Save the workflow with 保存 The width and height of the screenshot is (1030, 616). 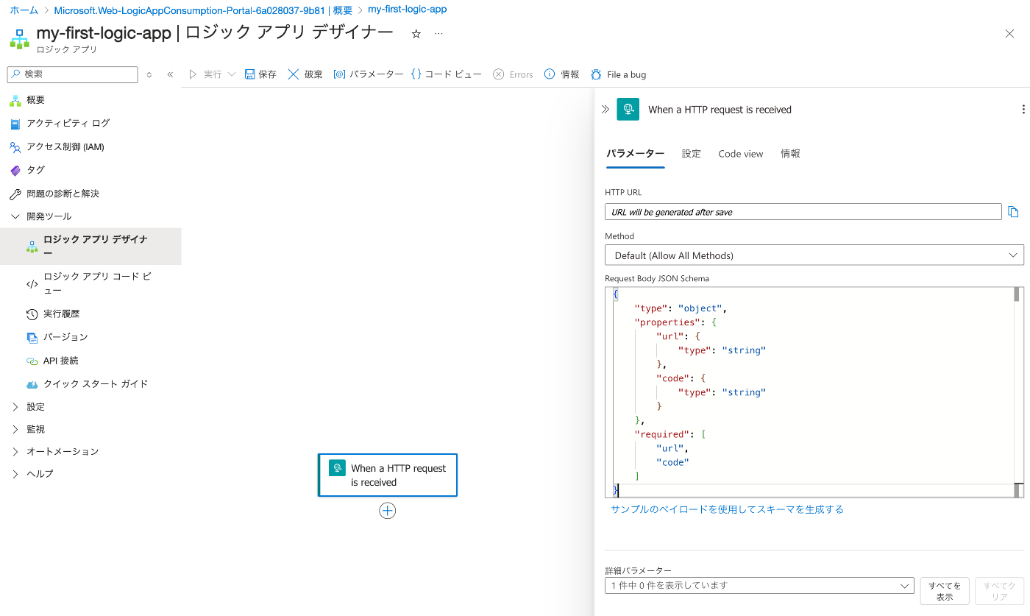(260, 74)
